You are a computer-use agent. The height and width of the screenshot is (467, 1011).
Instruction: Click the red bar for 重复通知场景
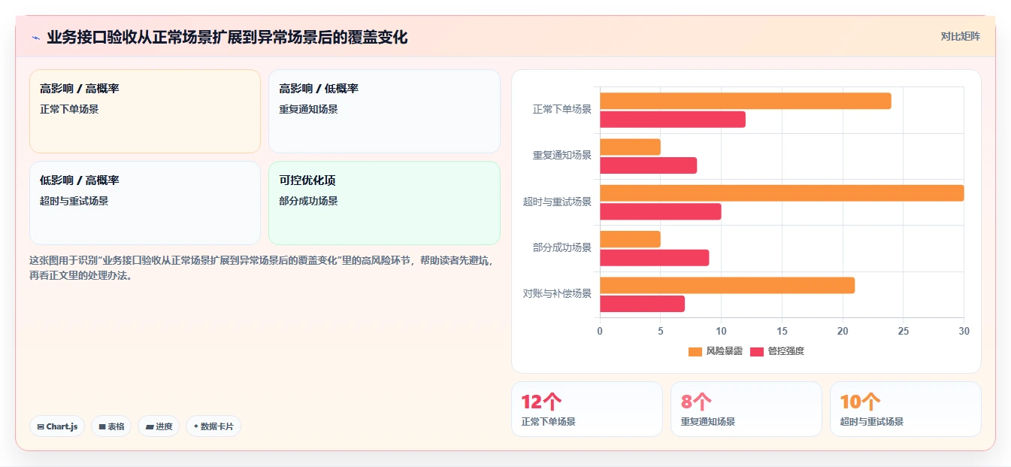[648, 165]
